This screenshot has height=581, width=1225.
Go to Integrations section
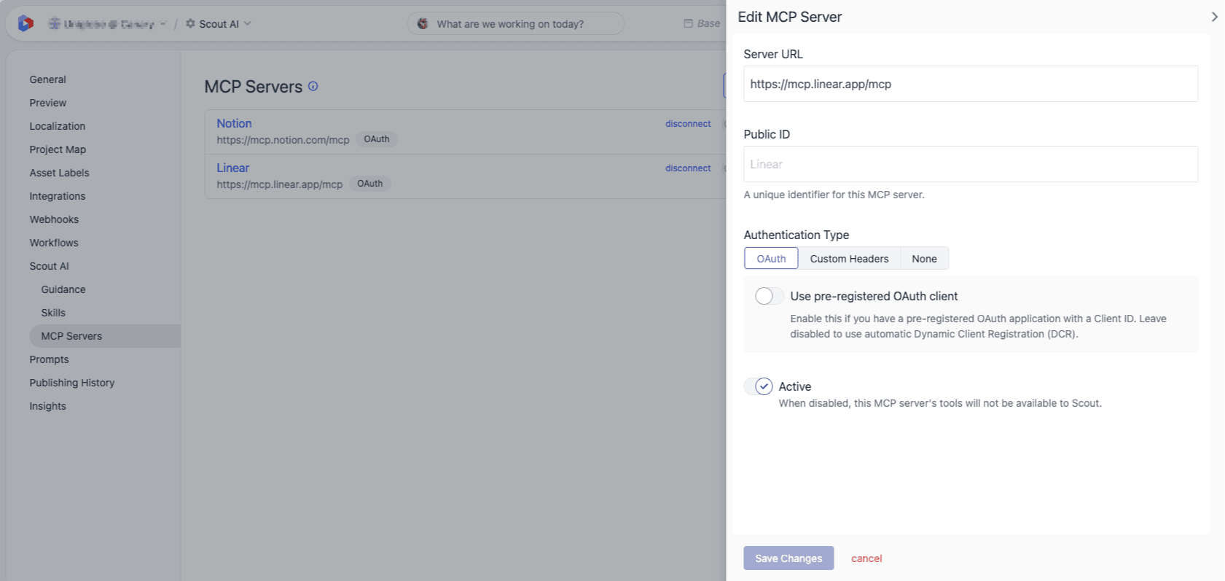(x=57, y=196)
